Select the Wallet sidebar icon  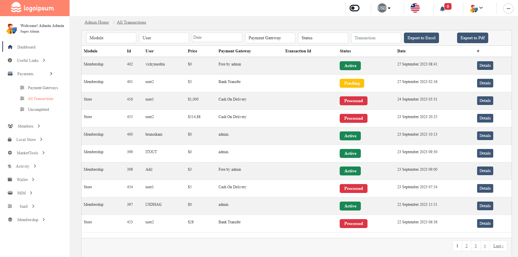(10, 179)
